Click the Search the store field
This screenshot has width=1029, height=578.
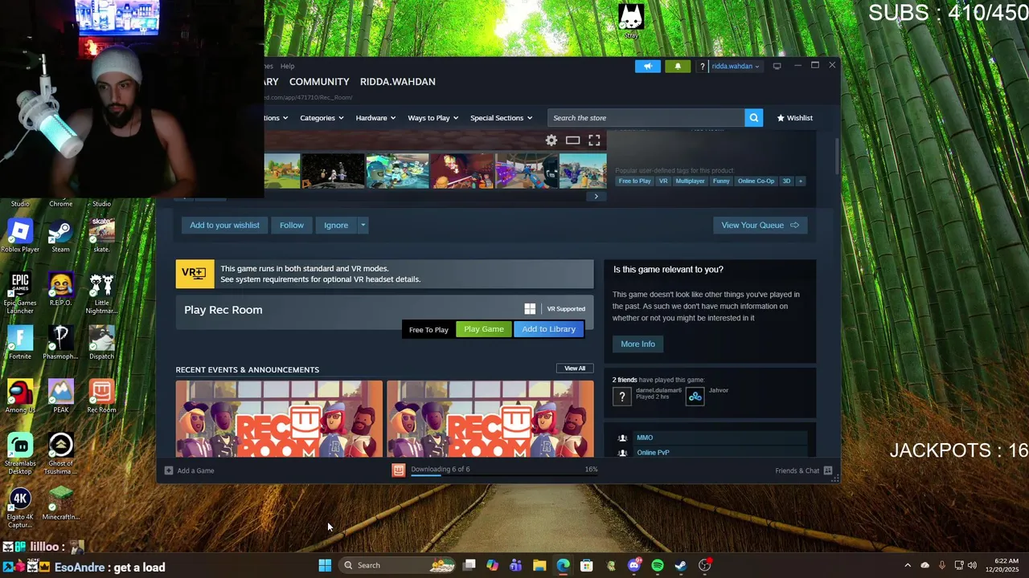[x=646, y=118]
